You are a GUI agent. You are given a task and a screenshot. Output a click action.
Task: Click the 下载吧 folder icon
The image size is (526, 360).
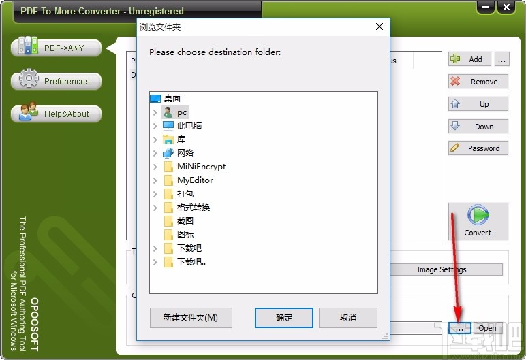pyautogui.click(x=168, y=248)
